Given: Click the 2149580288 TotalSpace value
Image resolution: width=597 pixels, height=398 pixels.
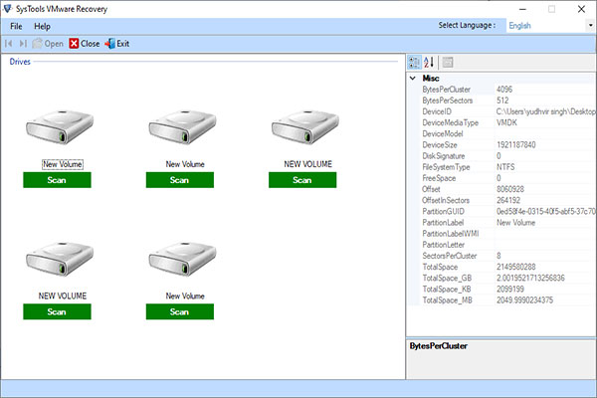Looking at the screenshot, I should (515, 267).
